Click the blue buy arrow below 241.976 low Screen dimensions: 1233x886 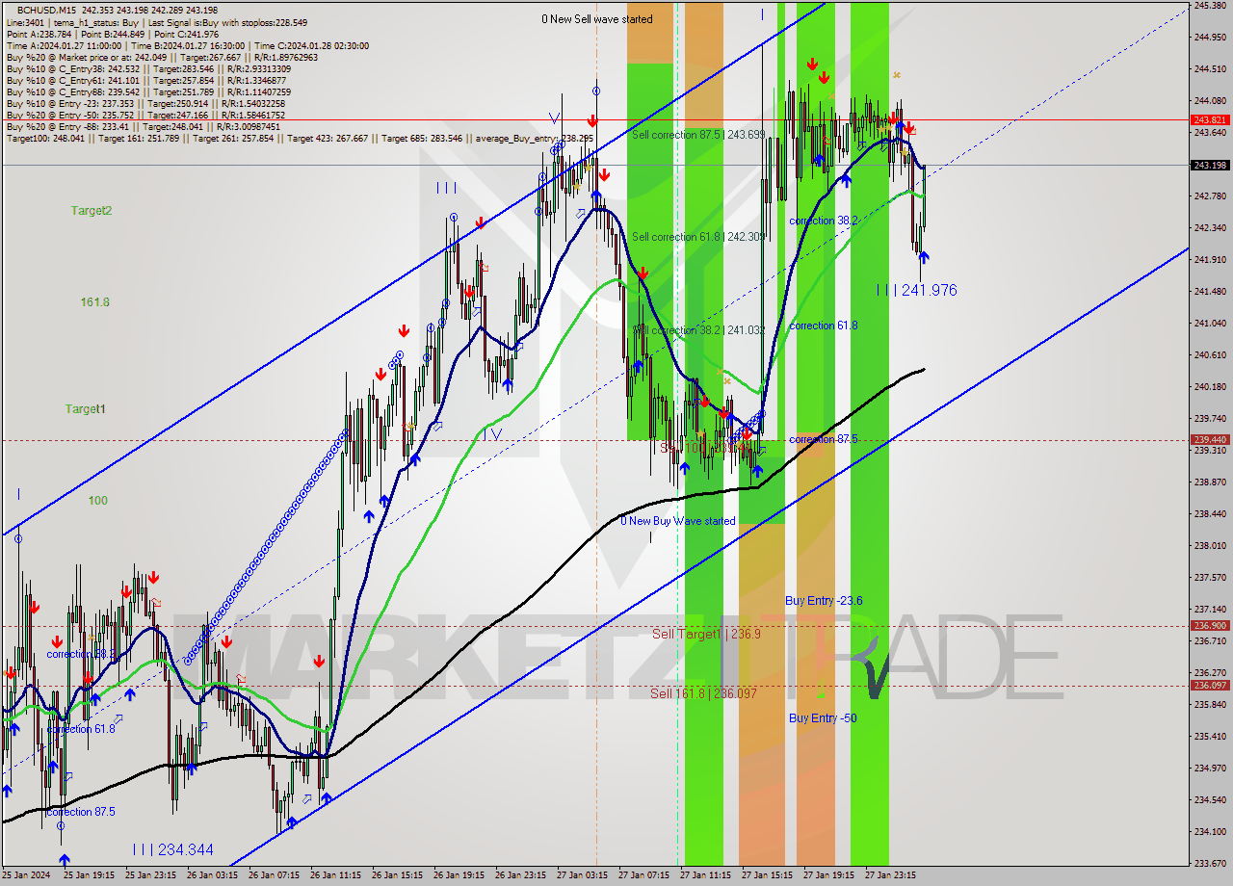[x=924, y=257]
